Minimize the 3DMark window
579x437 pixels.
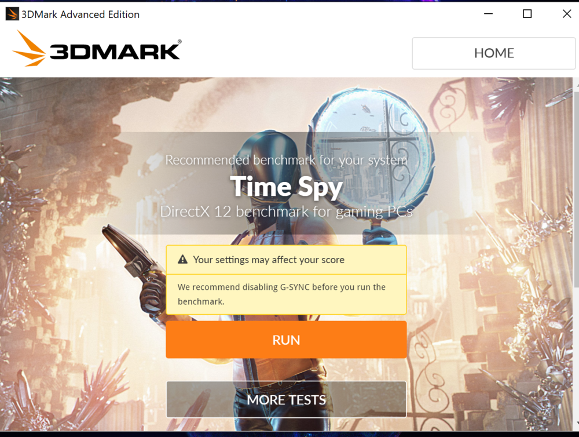pos(488,14)
